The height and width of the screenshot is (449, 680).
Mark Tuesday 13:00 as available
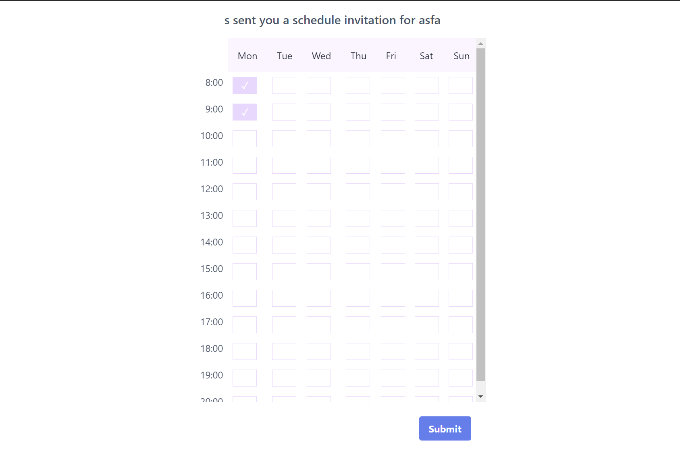pos(284,218)
